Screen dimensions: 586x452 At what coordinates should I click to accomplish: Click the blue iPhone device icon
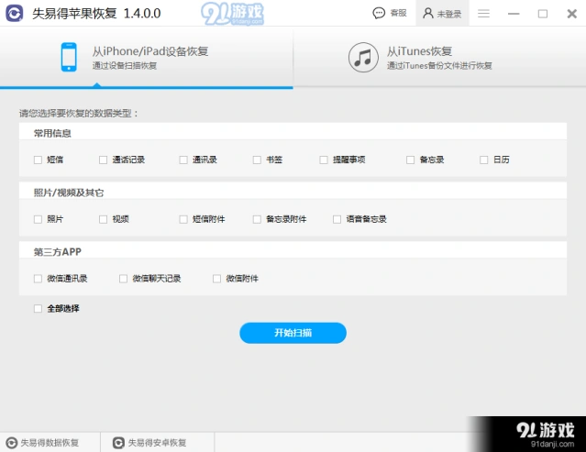click(69, 57)
